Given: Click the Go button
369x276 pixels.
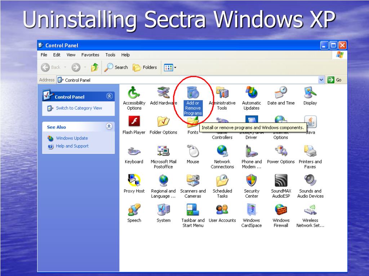Looking at the screenshot, I should click(334, 80).
